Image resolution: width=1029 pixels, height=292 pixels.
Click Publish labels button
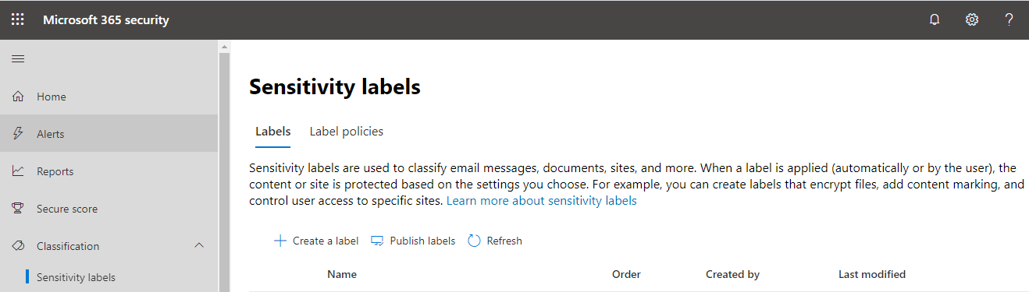coord(413,241)
